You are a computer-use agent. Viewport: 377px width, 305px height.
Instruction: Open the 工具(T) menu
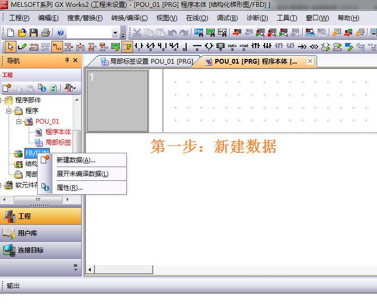click(x=287, y=18)
